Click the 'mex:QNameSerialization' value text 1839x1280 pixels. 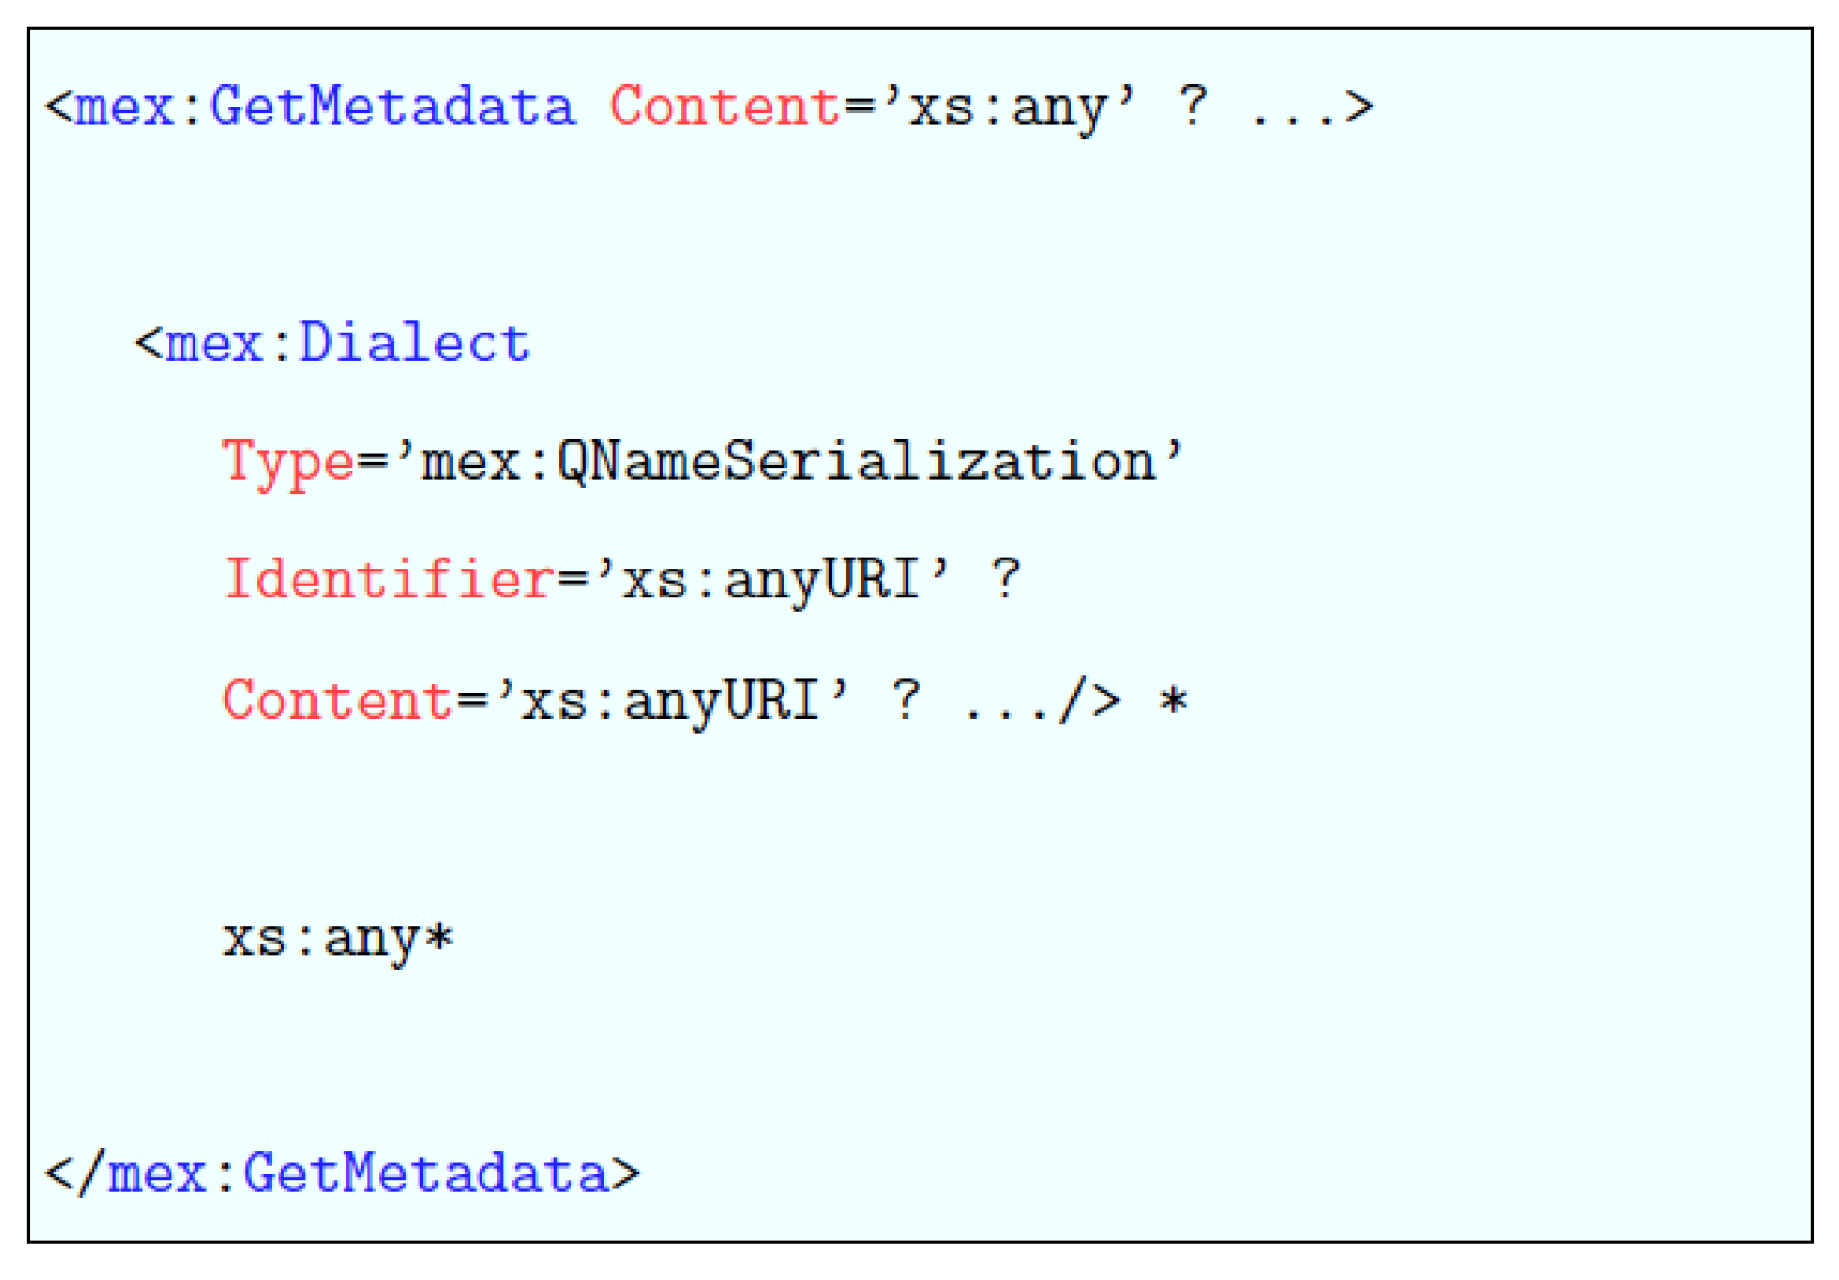tap(789, 462)
